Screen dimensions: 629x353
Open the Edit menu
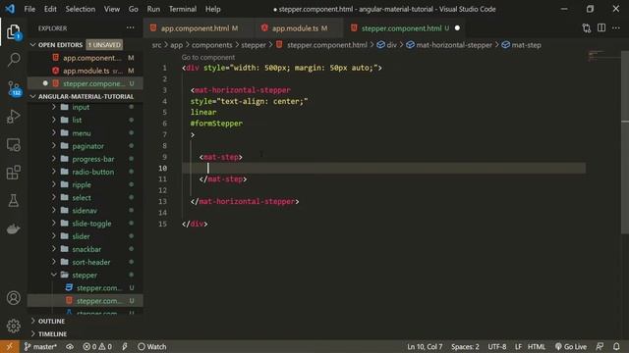pos(50,9)
